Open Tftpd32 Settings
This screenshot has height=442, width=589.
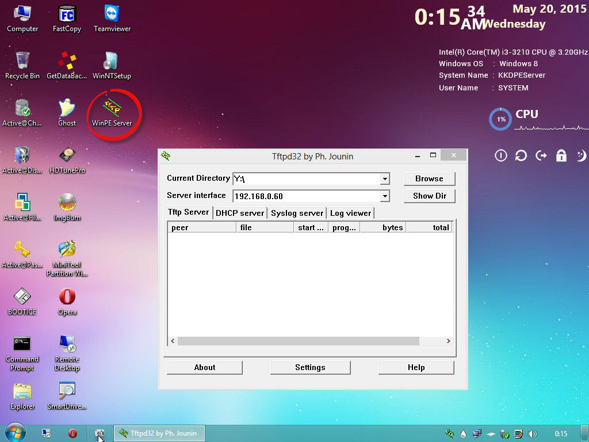(310, 368)
